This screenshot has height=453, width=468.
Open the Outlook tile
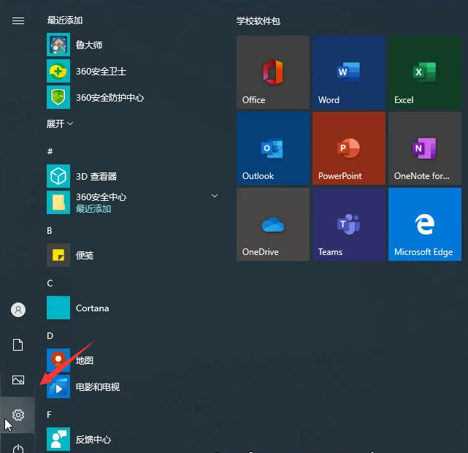[272, 148]
